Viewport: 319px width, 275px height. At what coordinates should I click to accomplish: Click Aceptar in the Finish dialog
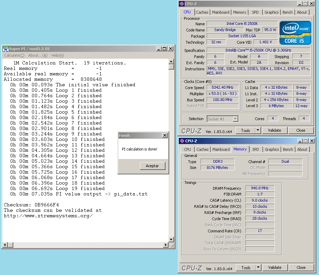pyautogui.click(x=153, y=166)
